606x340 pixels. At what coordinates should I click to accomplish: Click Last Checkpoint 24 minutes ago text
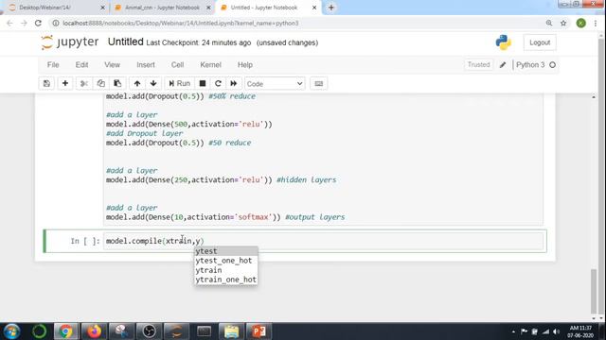coord(198,42)
